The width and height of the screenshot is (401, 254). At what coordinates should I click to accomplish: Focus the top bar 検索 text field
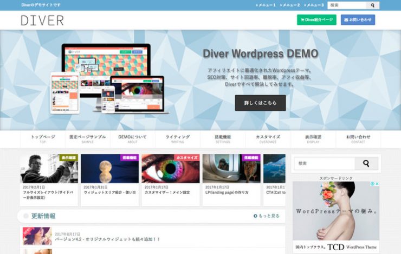tap(346, 5)
